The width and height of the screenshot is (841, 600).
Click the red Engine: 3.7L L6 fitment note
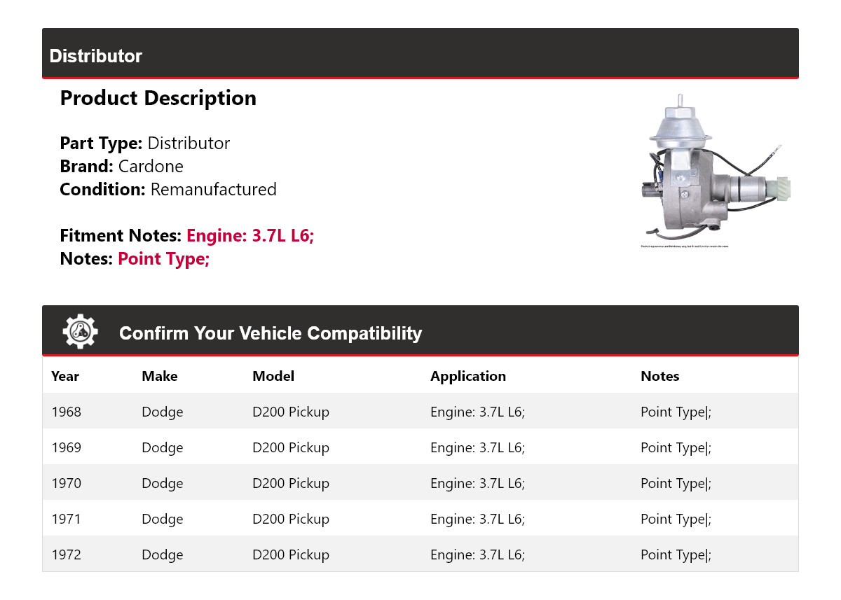[x=249, y=236]
